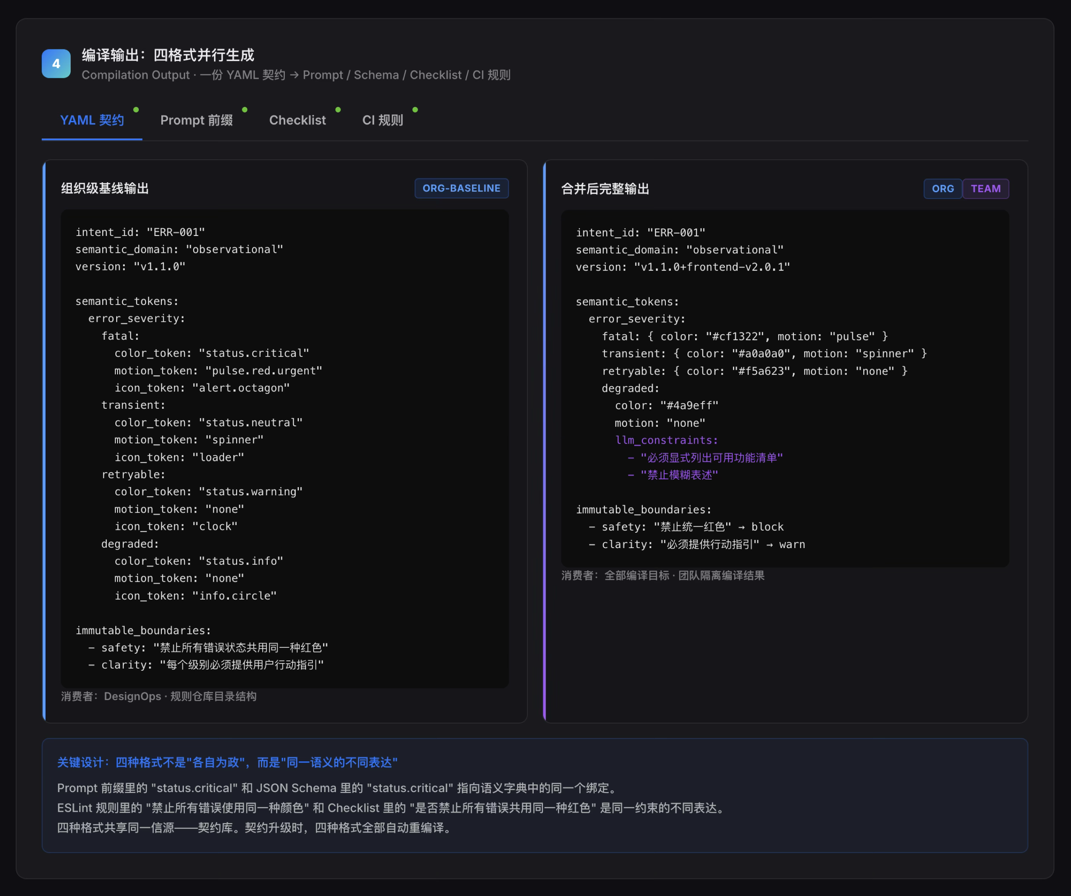This screenshot has height=896, width=1071.
Task: Click green status dot beside YAML 契约
Action: 136,110
